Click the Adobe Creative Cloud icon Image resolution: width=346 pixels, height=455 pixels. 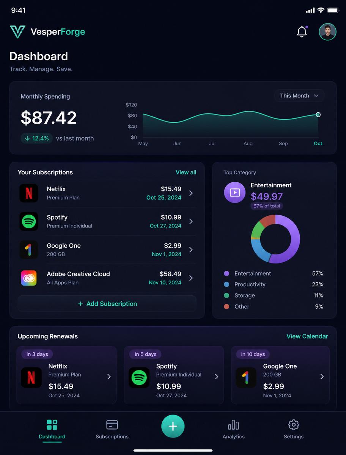pyautogui.click(x=29, y=278)
